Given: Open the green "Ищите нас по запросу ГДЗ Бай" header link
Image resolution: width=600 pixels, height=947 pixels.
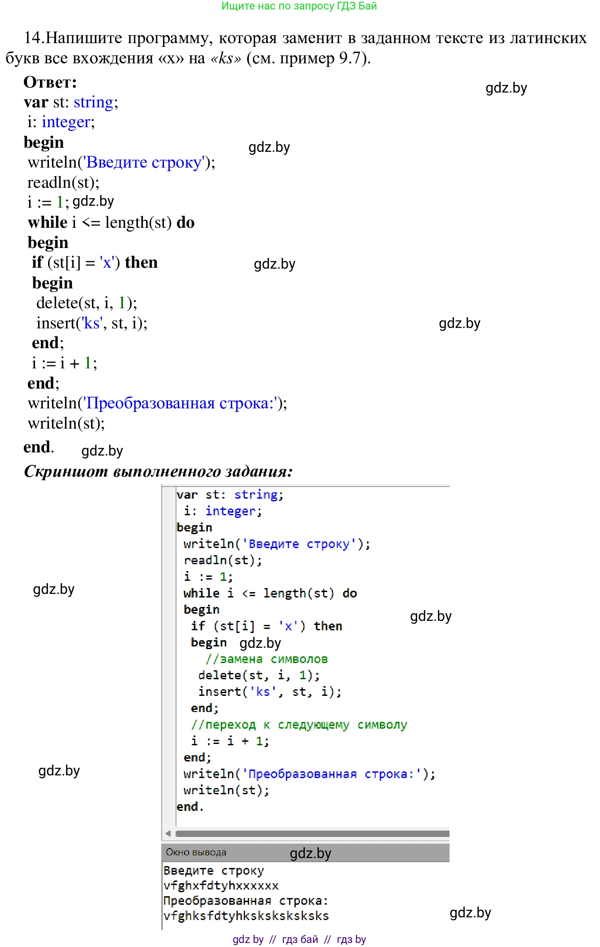Looking at the screenshot, I should pos(299,6).
